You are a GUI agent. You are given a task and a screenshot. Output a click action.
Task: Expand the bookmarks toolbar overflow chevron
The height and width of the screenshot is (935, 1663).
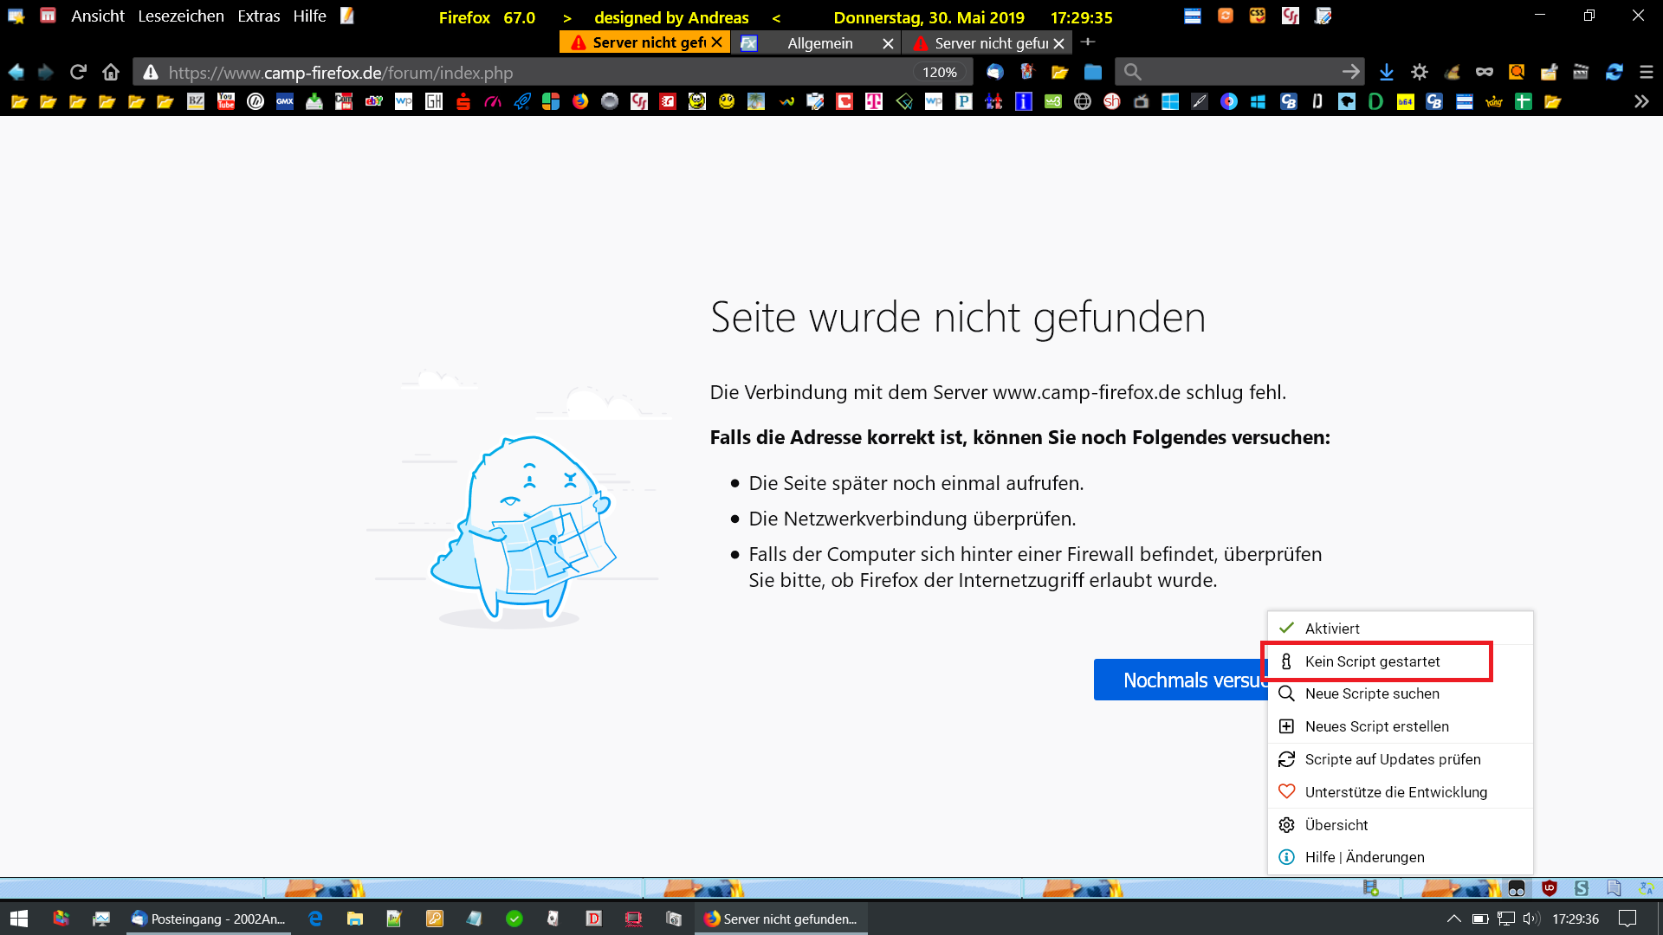pyautogui.click(x=1641, y=101)
